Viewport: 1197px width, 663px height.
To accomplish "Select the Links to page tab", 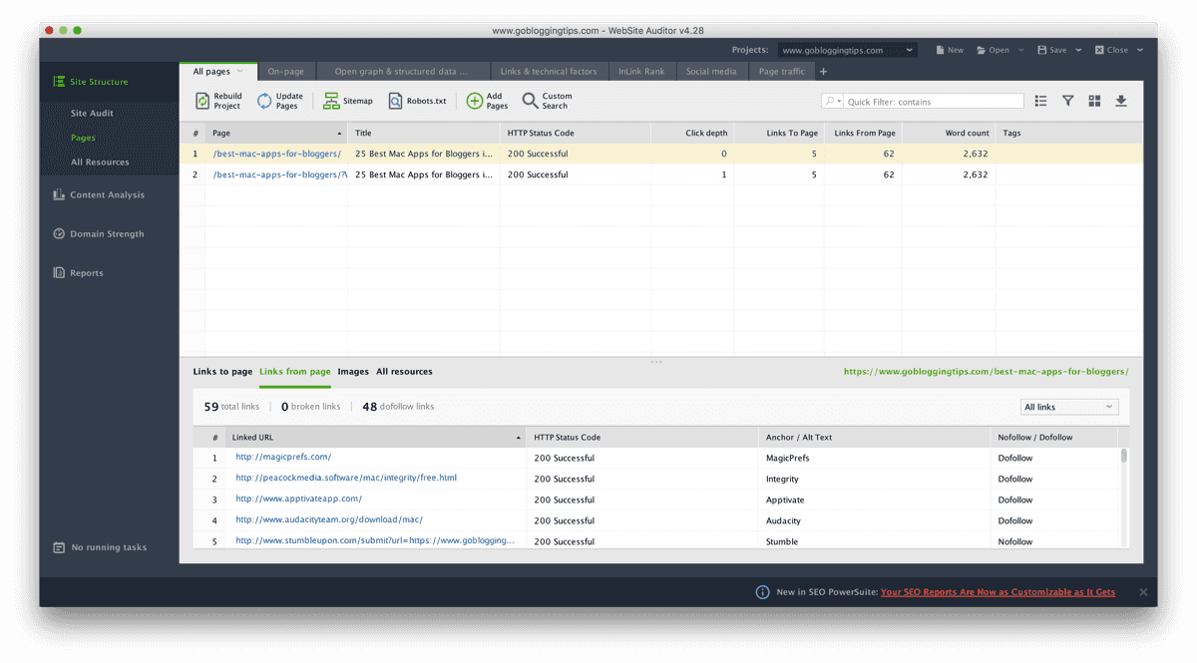I will [222, 371].
